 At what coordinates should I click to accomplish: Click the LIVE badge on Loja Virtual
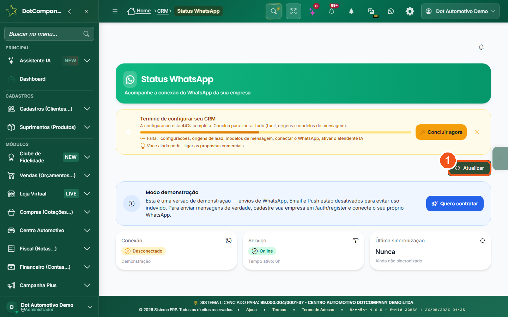click(71, 194)
